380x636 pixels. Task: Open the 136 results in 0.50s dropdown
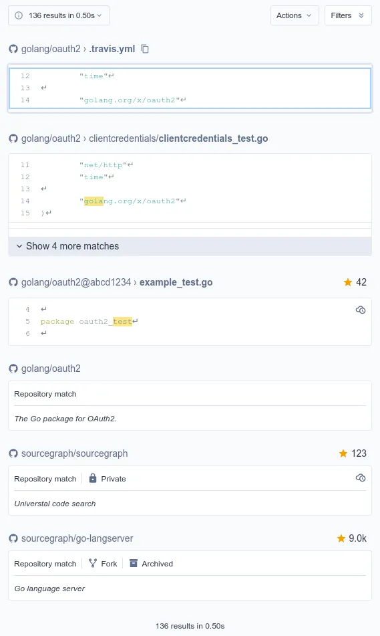[x=59, y=15]
